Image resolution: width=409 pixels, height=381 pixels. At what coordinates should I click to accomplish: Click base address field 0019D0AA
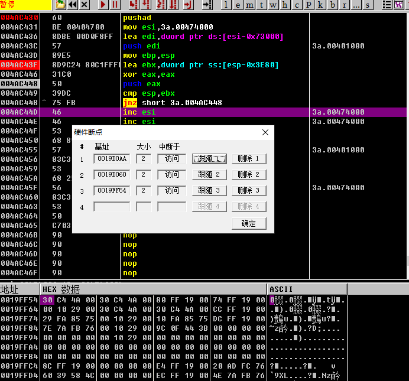pyautogui.click(x=112, y=159)
